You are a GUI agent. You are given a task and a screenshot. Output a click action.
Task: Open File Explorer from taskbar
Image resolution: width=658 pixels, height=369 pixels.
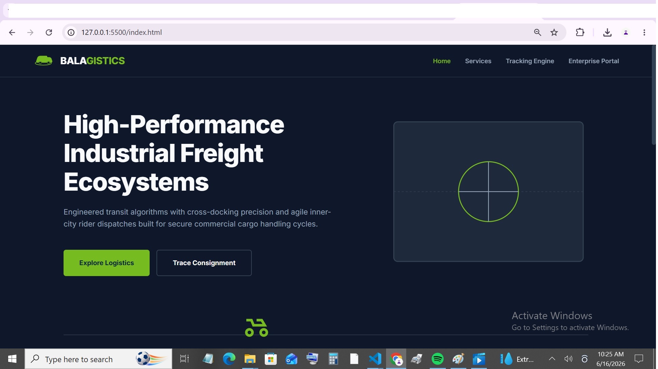click(250, 359)
